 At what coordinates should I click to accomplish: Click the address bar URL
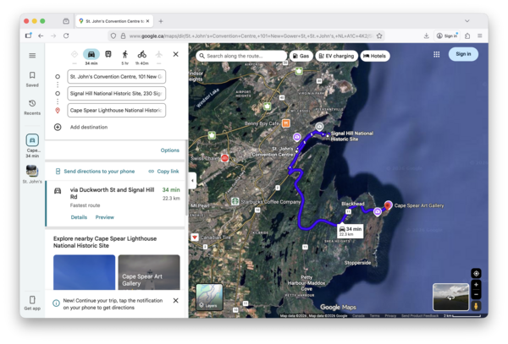click(251, 35)
